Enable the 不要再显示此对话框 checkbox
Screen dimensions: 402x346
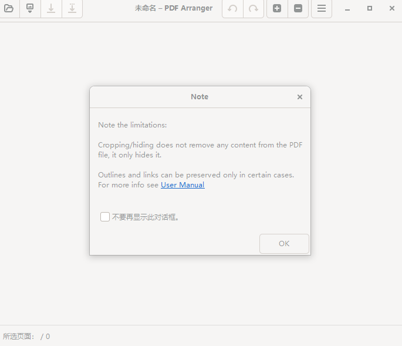[x=105, y=217]
